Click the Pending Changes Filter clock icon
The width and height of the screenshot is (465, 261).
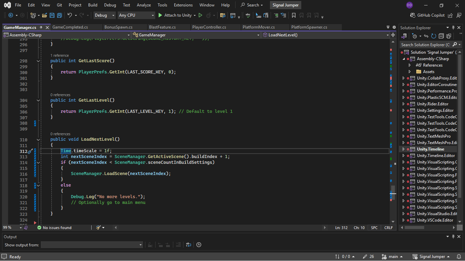tap(415, 36)
